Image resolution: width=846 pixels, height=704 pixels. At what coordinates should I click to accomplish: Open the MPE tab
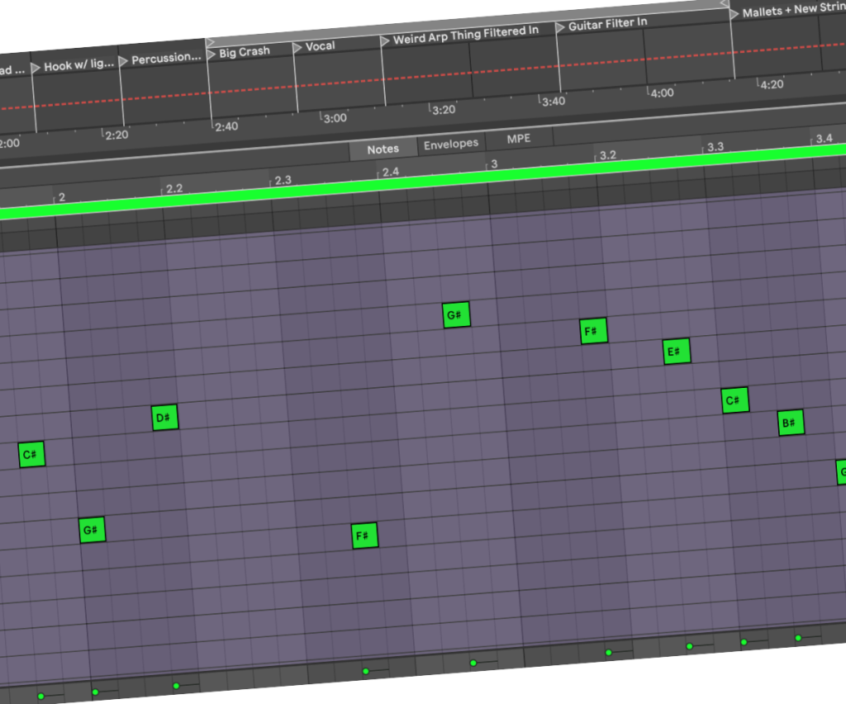tap(518, 139)
